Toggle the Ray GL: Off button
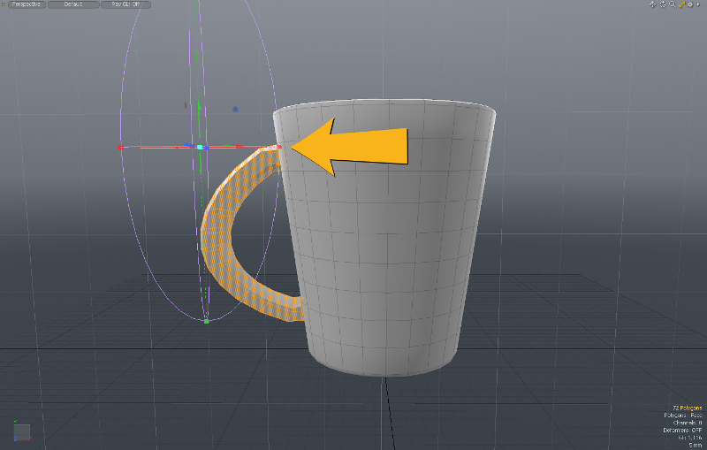Image resolution: width=707 pixels, height=450 pixels. (x=125, y=4)
